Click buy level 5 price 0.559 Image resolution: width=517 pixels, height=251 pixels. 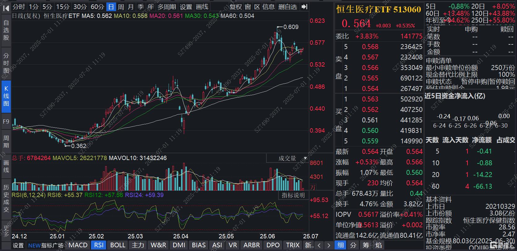[370, 141]
